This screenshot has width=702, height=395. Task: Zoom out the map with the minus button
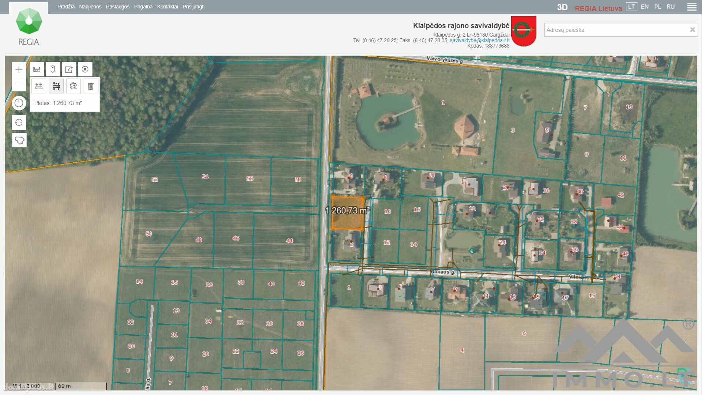[19, 84]
